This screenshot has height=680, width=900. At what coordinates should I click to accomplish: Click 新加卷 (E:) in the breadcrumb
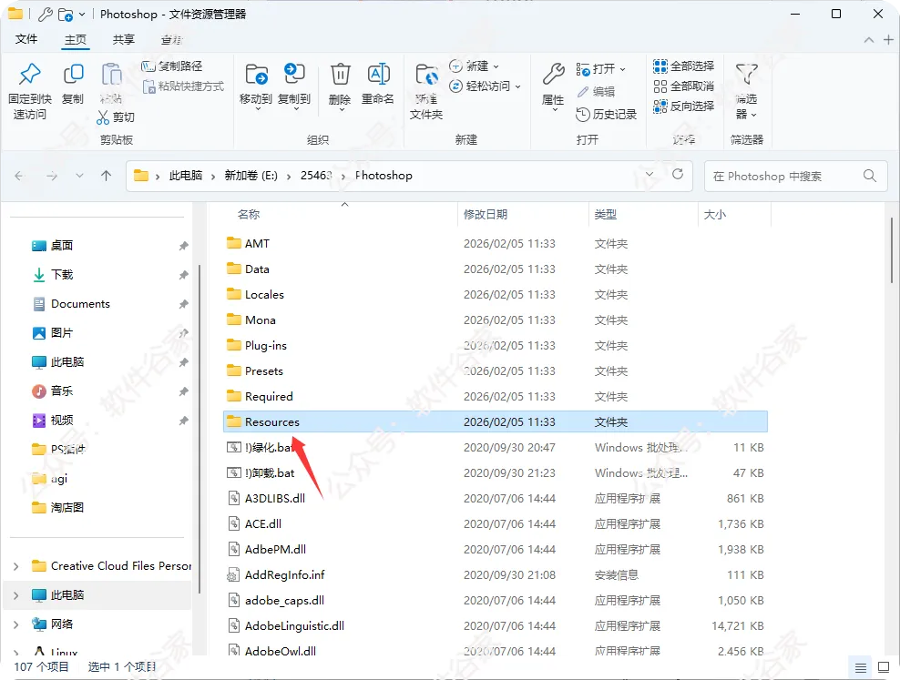pyautogui.click(x=251, y=176)
